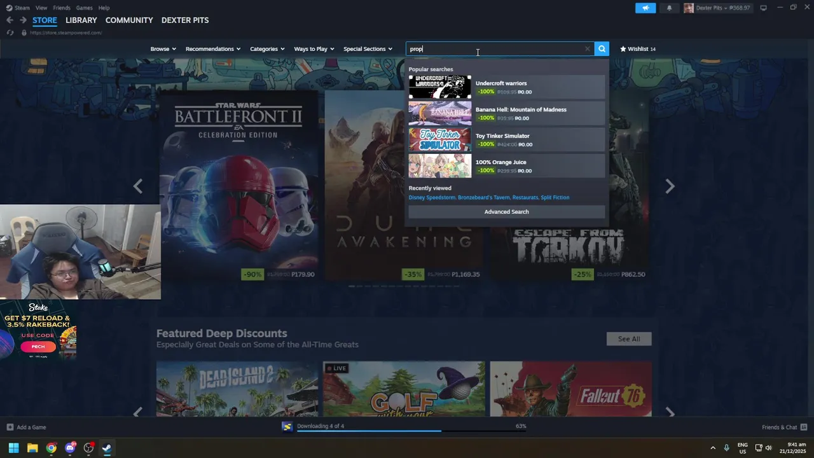Open the volume tray icon

pyautogui.click(x=769, y=448)
